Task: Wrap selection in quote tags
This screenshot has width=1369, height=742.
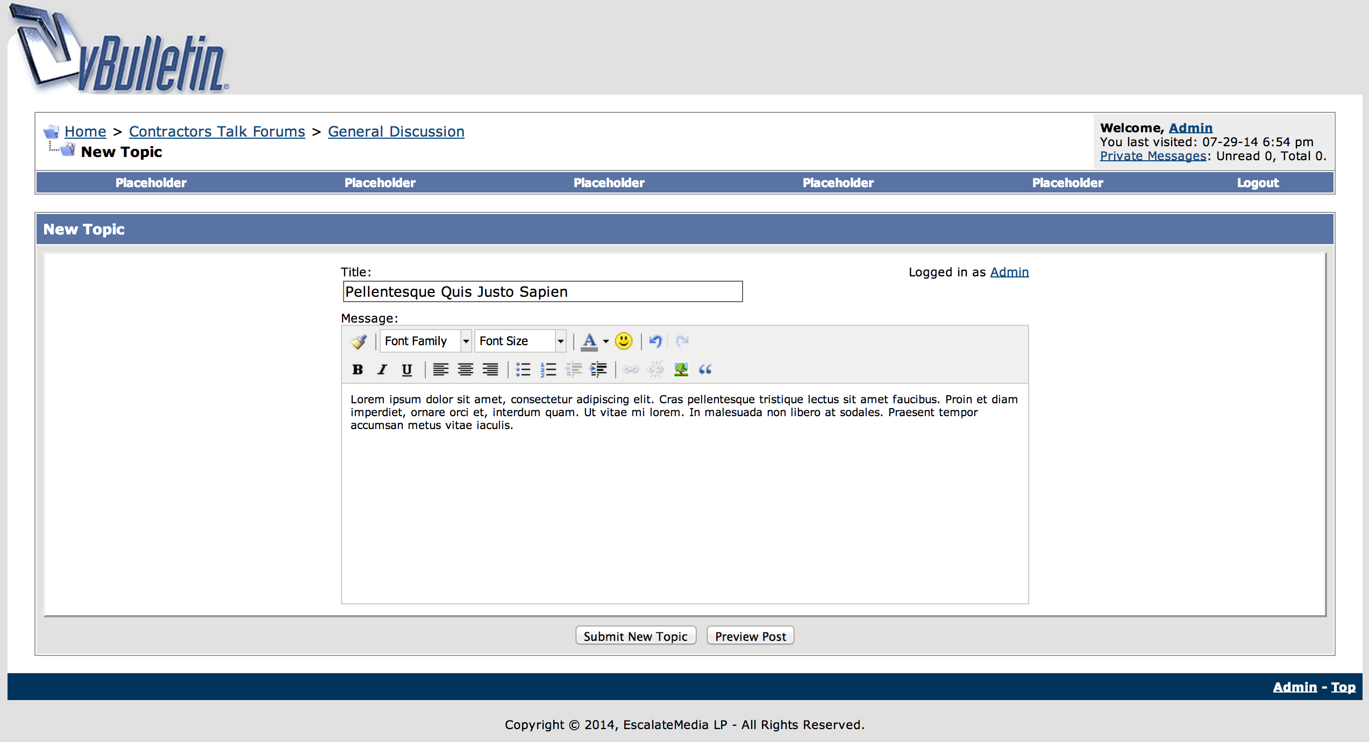Action: point(705,369)
